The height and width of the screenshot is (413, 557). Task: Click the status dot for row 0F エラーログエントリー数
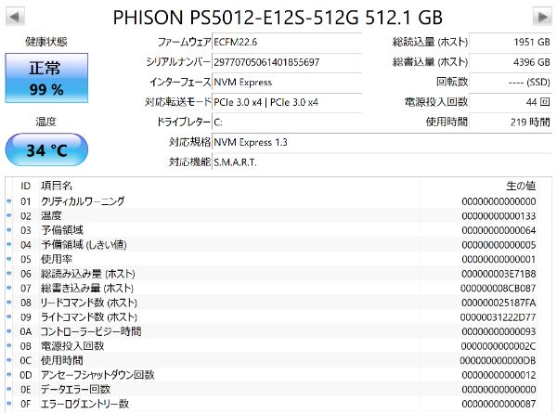[9, 404]
